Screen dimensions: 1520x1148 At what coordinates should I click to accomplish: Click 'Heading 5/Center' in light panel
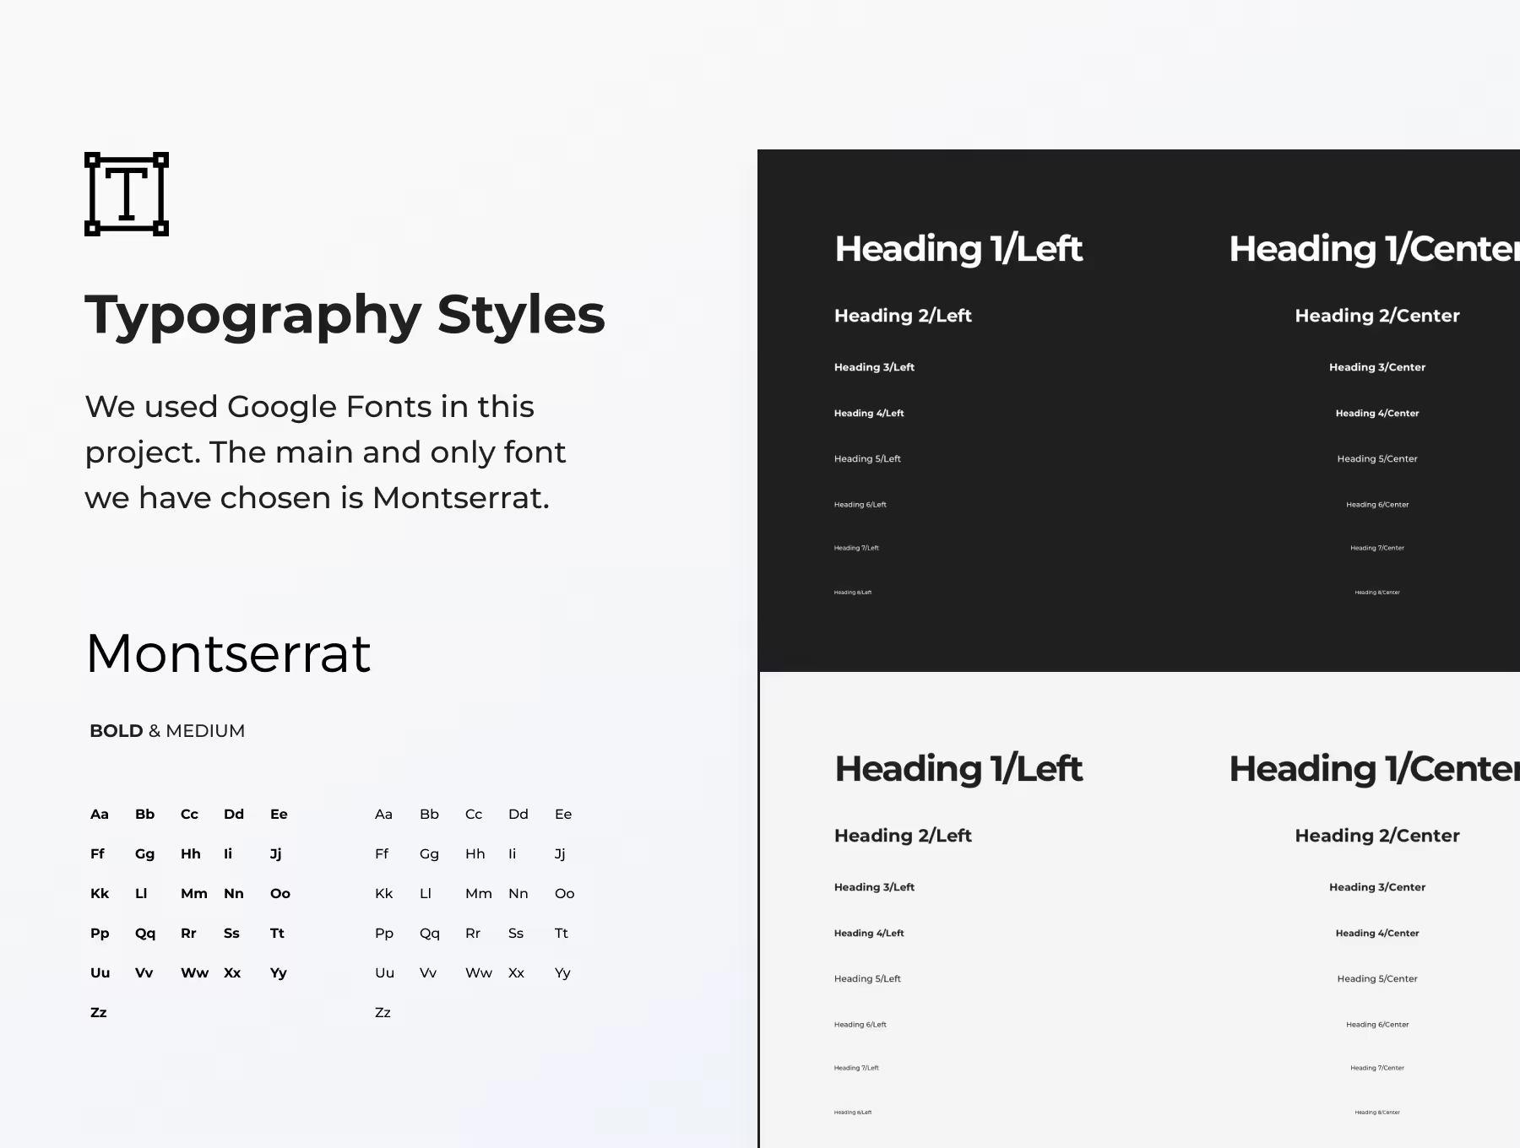(1377, 979)
